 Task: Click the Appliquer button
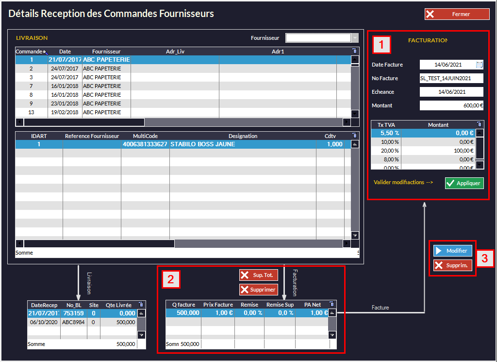click(464, 183)
